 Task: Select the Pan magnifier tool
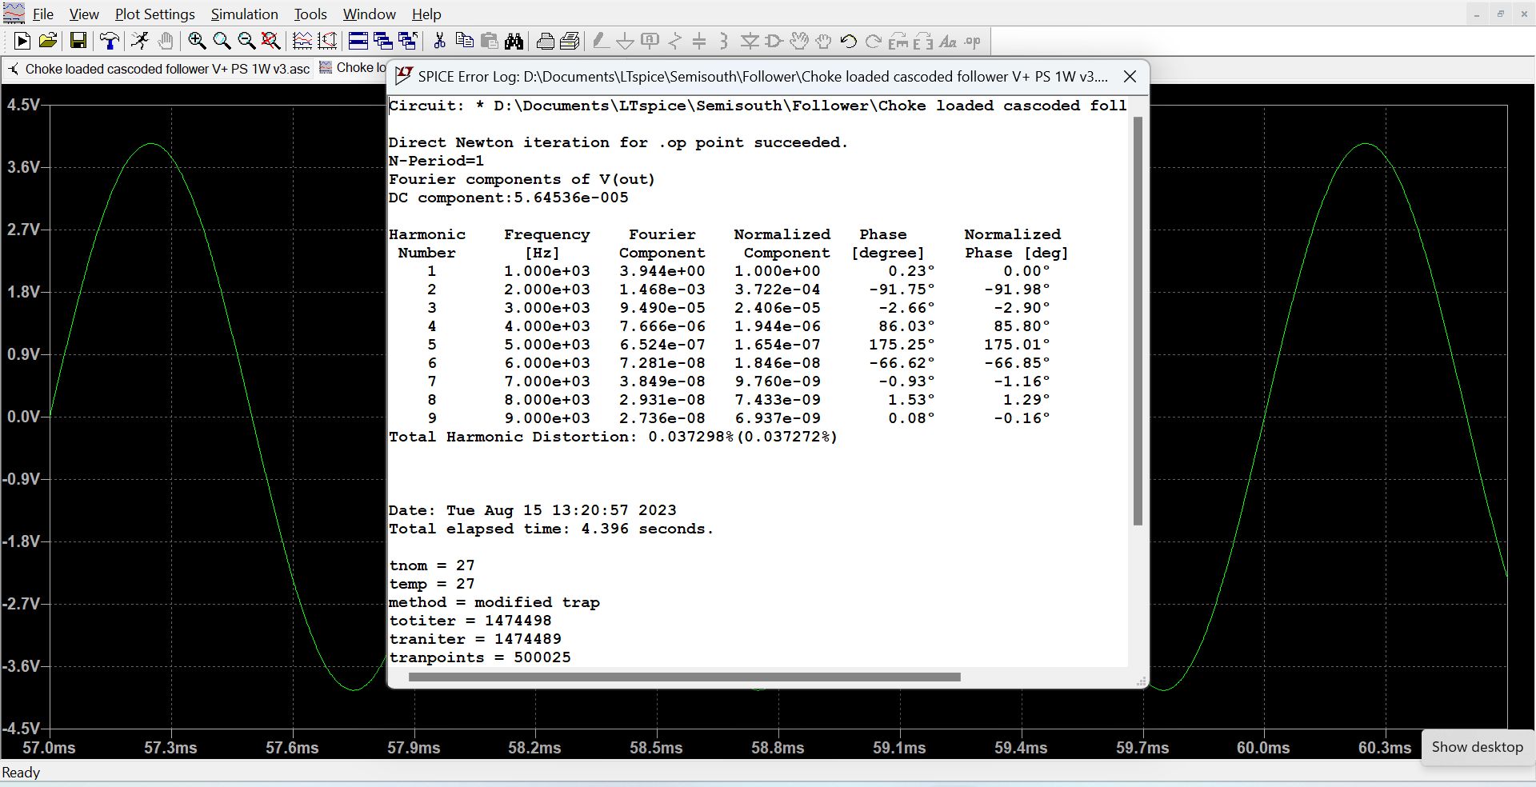point(222,42)
